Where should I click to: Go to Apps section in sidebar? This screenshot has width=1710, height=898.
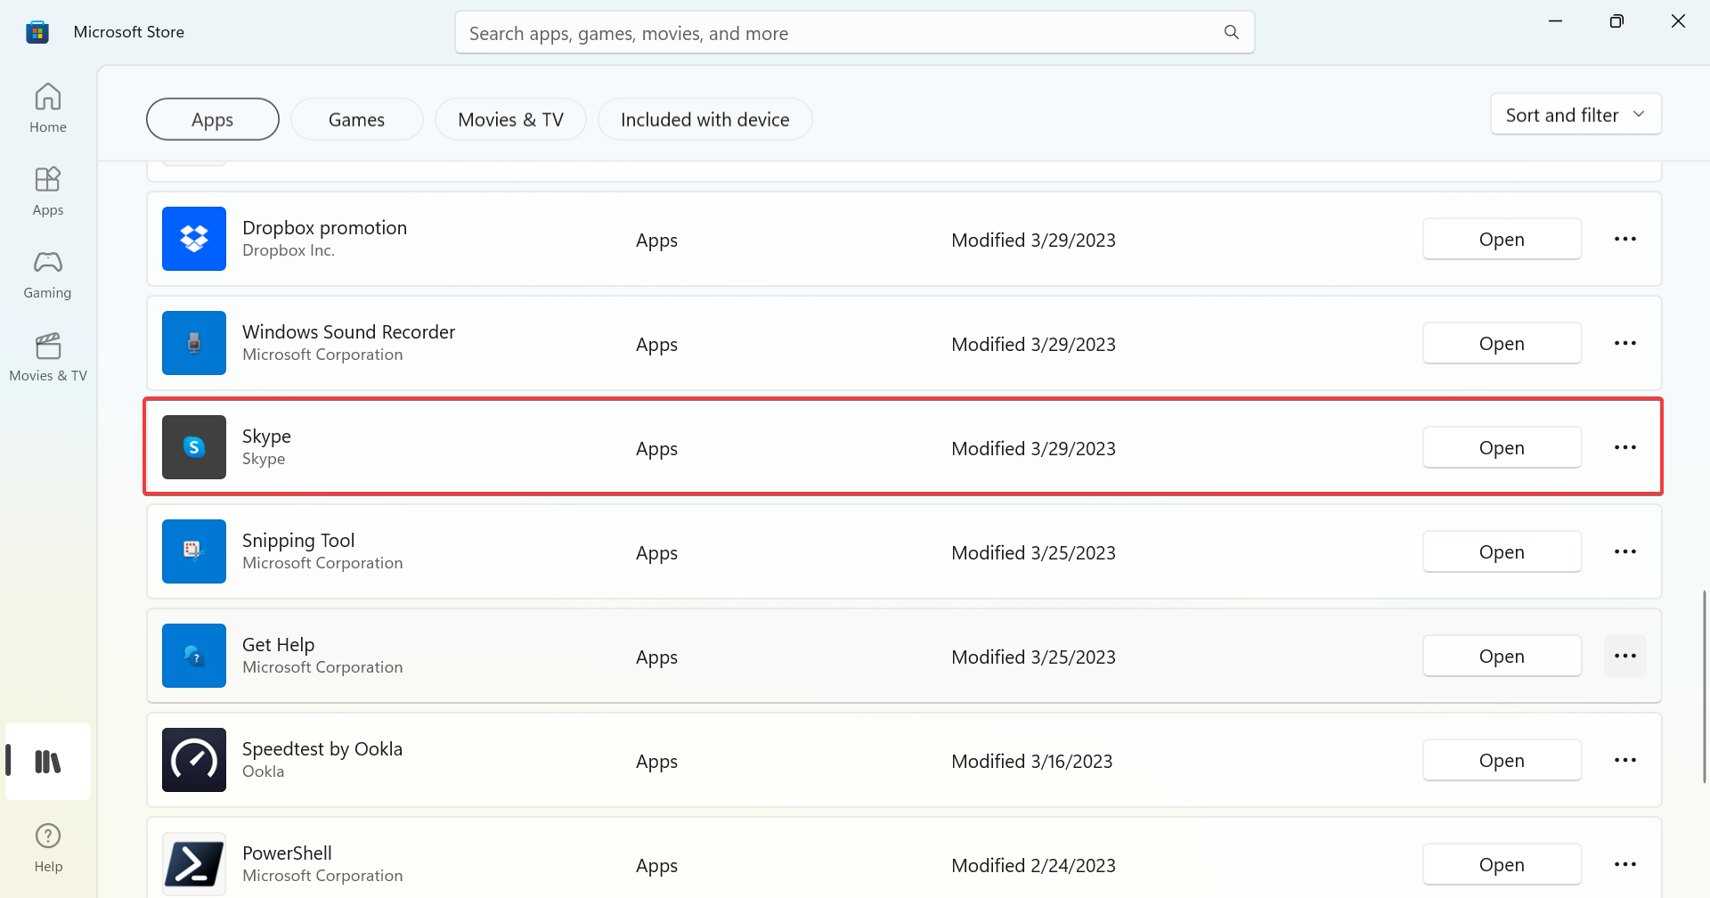tap(48, 191)
